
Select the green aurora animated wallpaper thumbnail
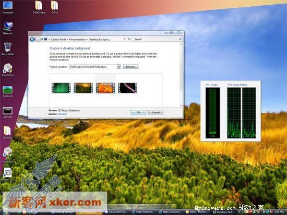tap(61, 88)
